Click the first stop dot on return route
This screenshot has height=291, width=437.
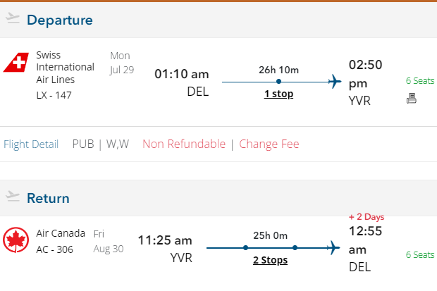click(x=245, y=248)
